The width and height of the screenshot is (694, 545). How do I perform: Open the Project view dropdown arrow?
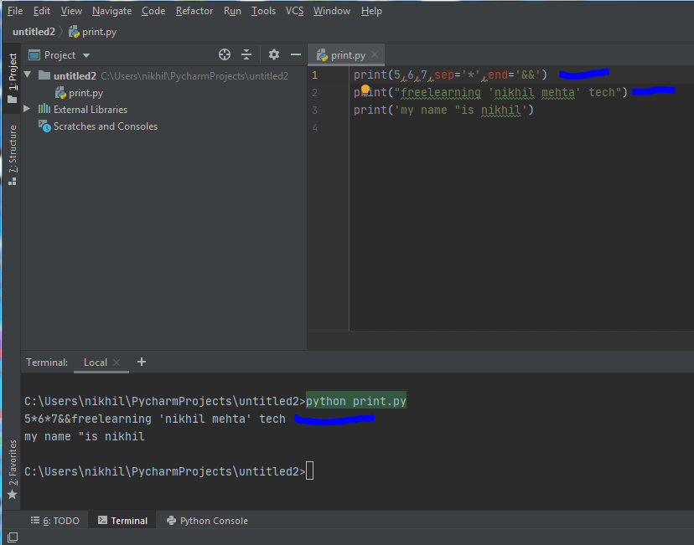pyautogui.click(x=86, y=55)
